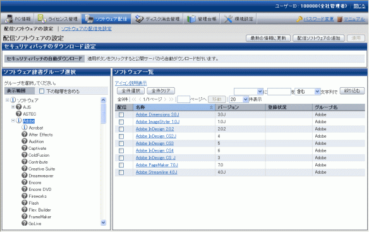
Task: Click the Contribute question mark icon
Action: [x=25, y=162]
